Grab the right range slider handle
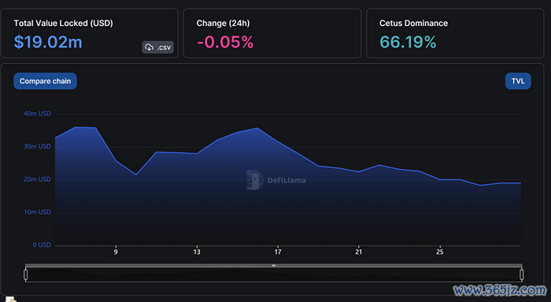This screenshot has width=551, height=302. coord(521,274)
